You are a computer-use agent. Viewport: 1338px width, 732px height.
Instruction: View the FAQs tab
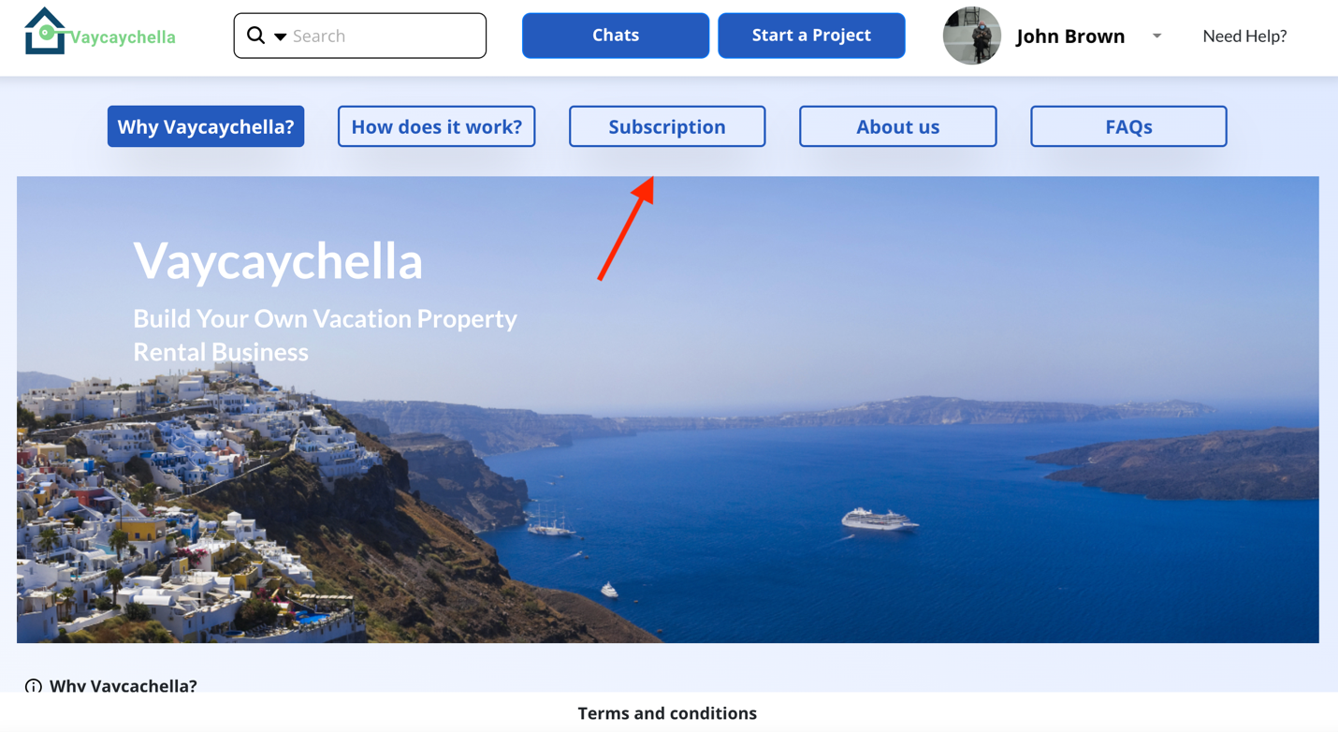click(1128, 126)
